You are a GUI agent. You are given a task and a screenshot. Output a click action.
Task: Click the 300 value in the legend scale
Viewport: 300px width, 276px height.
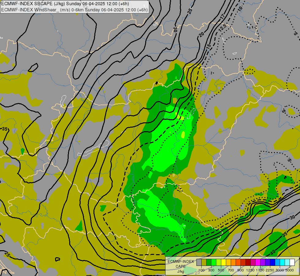(211, 270)
